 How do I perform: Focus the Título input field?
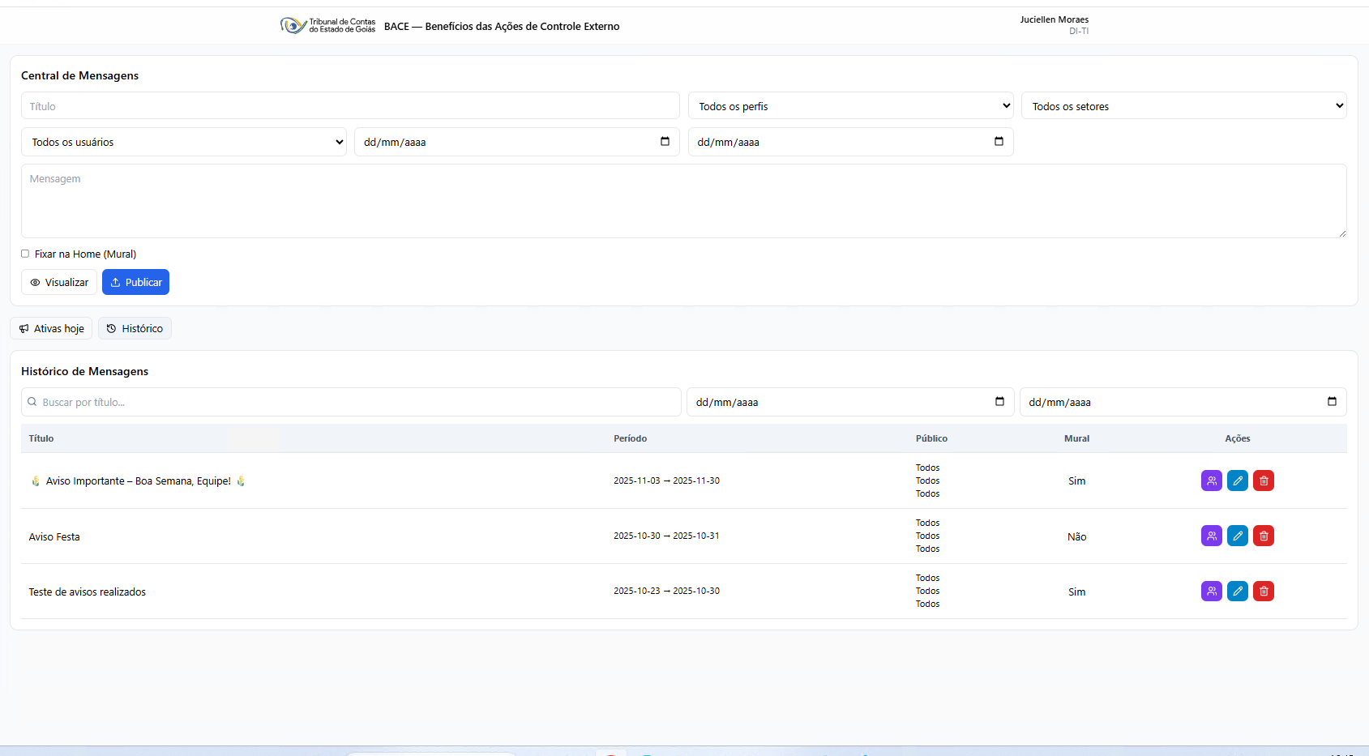point(350,106)
